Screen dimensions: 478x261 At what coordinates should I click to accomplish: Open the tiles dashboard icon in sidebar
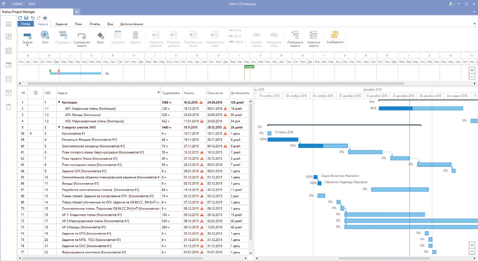coord(9,37)
